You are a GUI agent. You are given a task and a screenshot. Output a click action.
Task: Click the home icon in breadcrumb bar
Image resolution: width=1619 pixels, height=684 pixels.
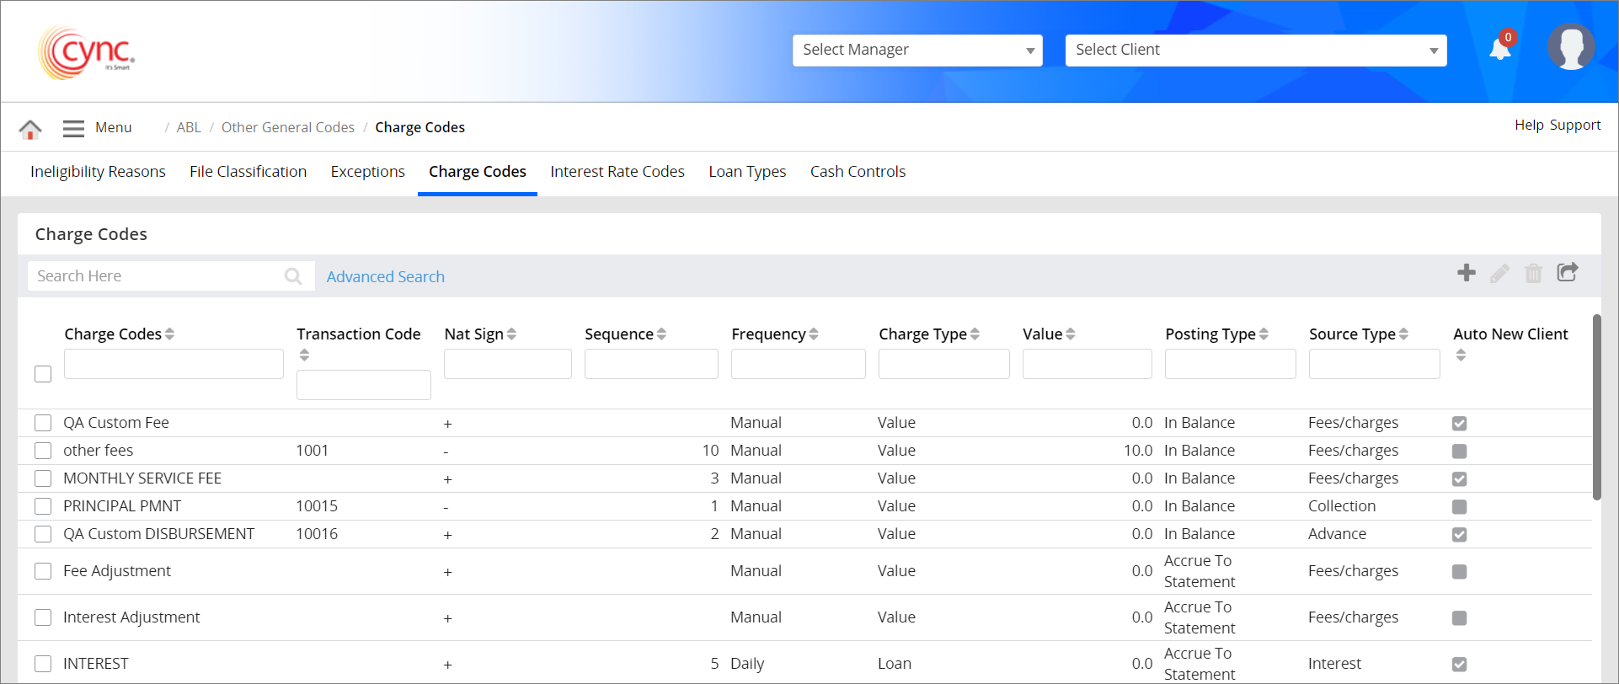coord(30,129)
